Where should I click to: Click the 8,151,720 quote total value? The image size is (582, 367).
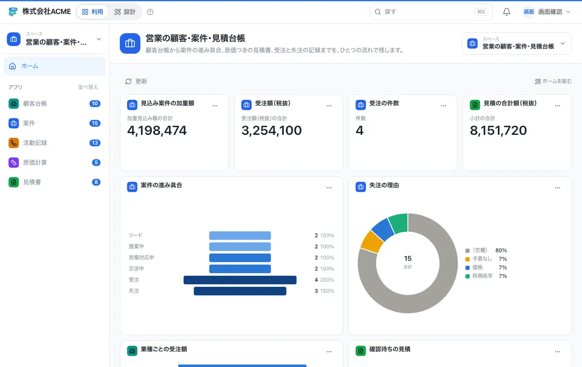coord(498,131)
